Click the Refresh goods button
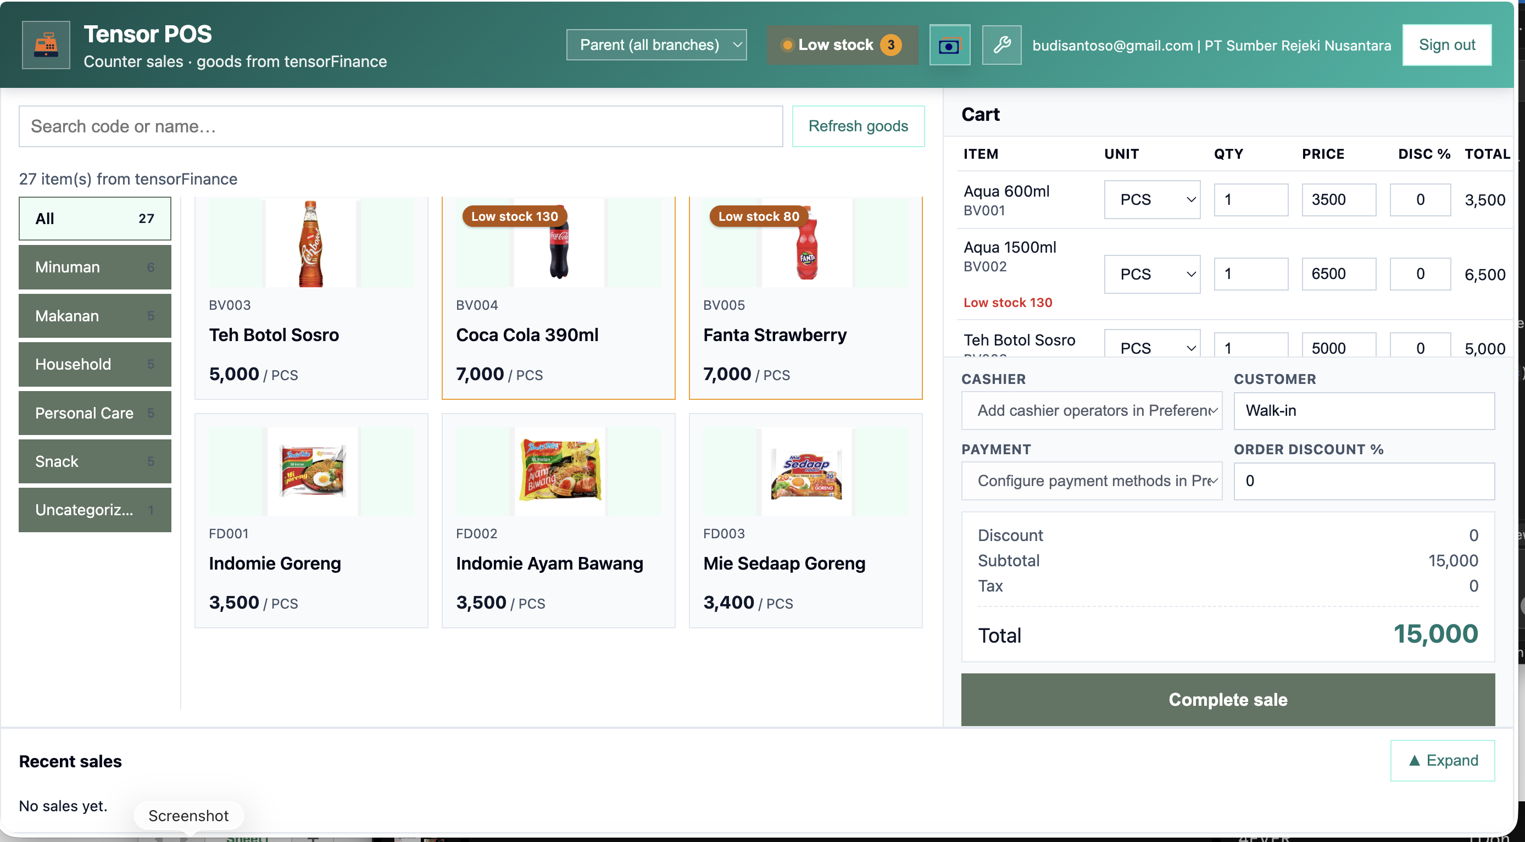Viewport: 1525px width, 842px height. (x=858, y=126)
